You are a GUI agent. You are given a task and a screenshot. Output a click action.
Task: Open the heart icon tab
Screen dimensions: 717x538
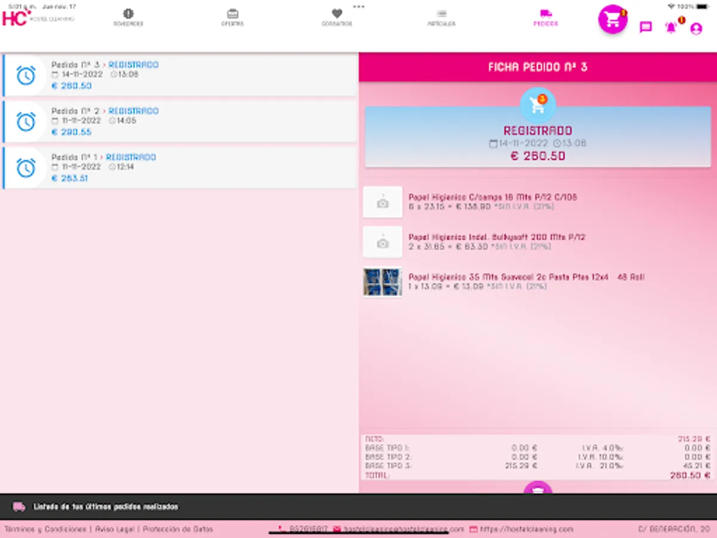[x=337, y=18]
